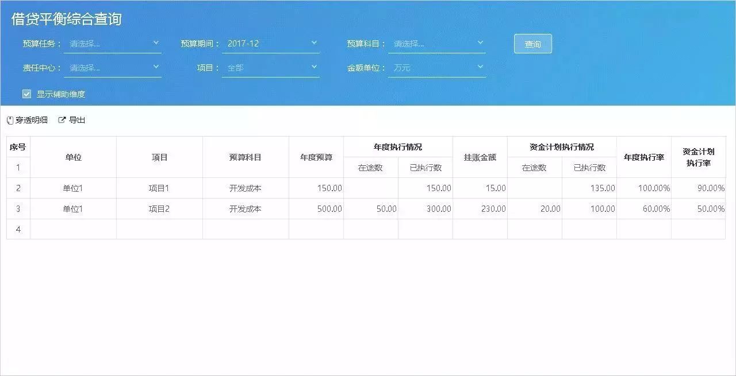Screen dimensions: 736x376
Task: Select the 500.00 annual budget cell
Action: click(316, 209)
